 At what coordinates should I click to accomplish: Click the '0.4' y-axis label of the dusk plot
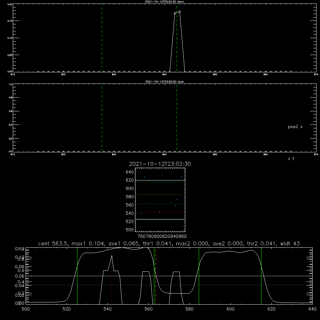coord(11,125)
